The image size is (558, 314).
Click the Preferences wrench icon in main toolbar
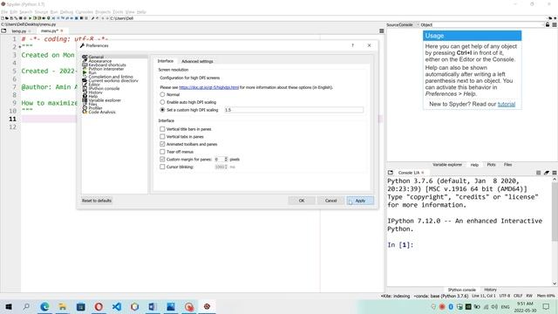(x=92, y=18)
